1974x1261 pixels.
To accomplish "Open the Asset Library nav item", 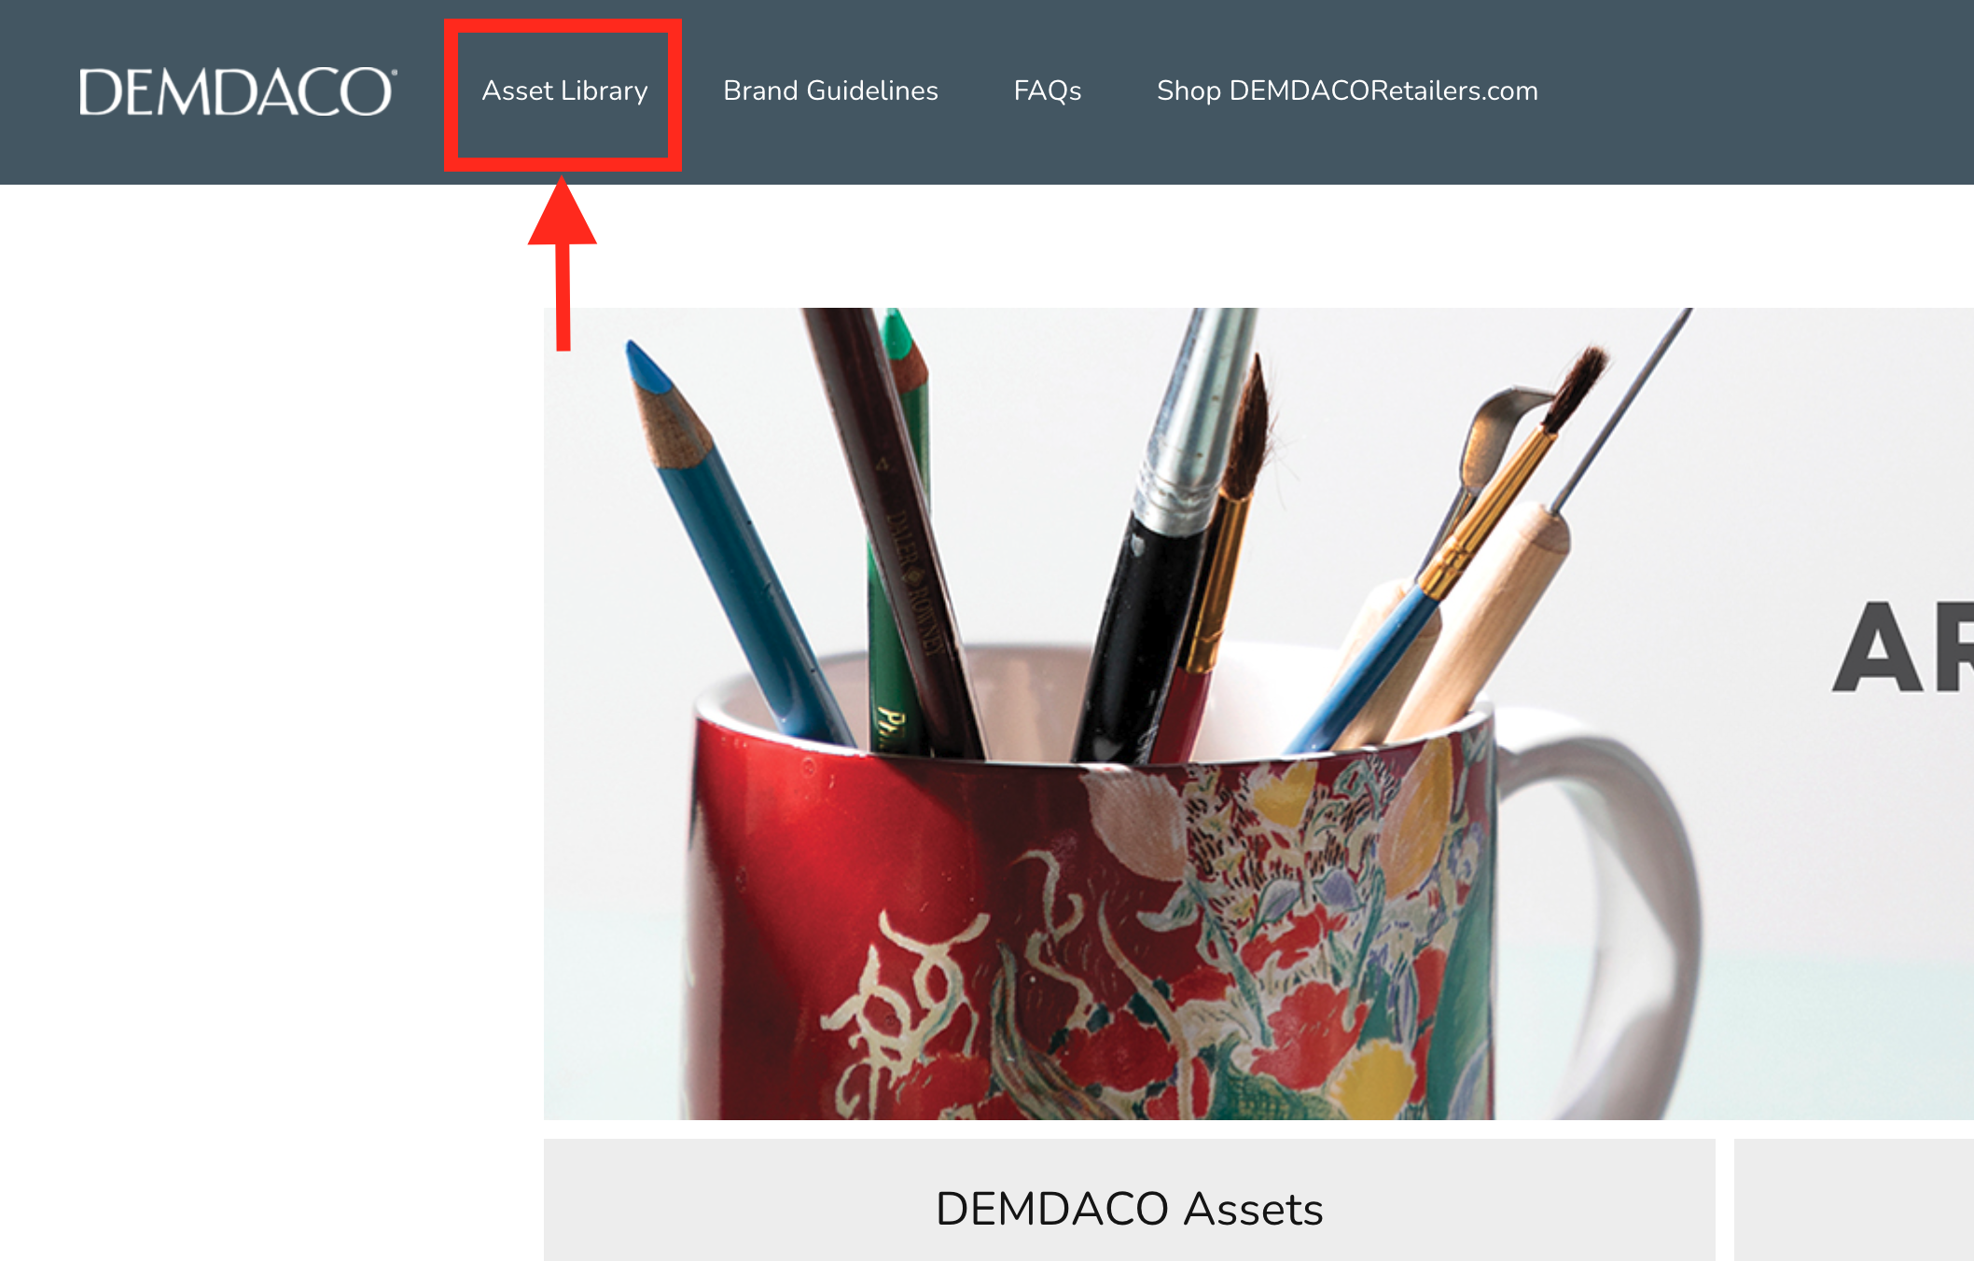I will [x=564, y=91].
